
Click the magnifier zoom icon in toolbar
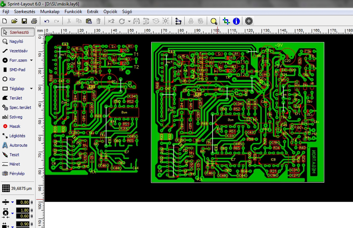(214, 21)
